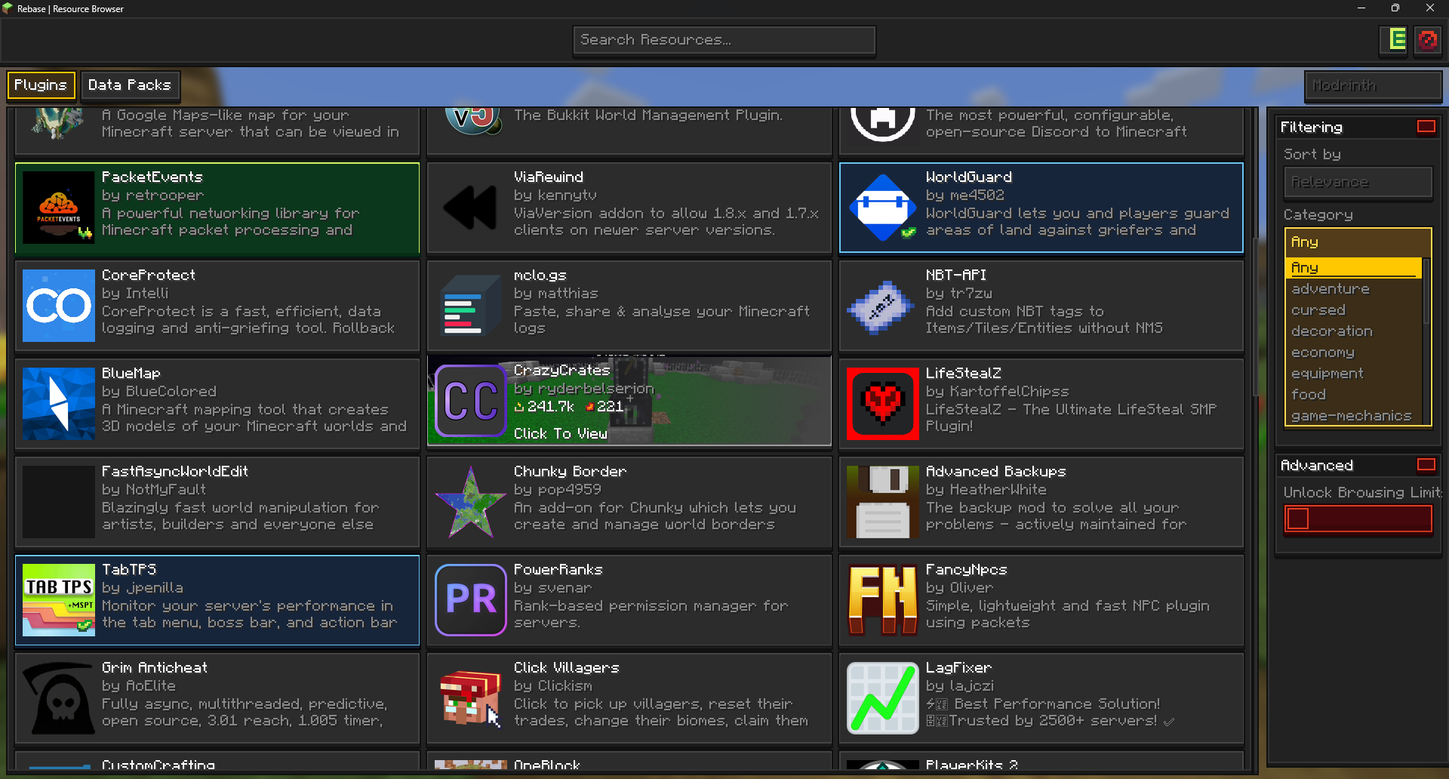Click the FancyNpcs FN icon
The width and height of the screenshot is (1449, 779).
pos(883,600)
